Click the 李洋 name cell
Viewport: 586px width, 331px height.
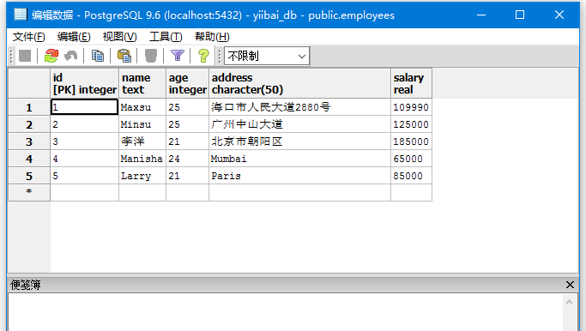pyautogui.click(x=142, y=141)
